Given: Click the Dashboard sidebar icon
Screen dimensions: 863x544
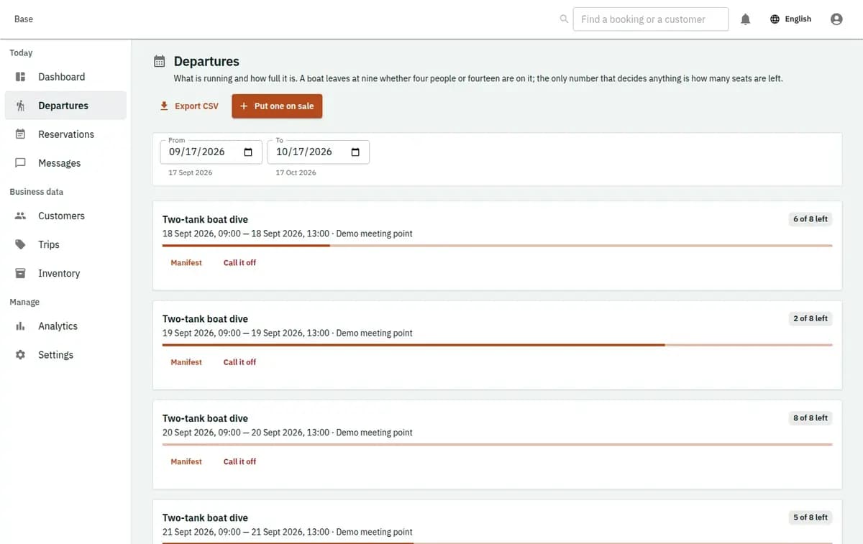Looking at the screenshot, I should coord(21,77).
